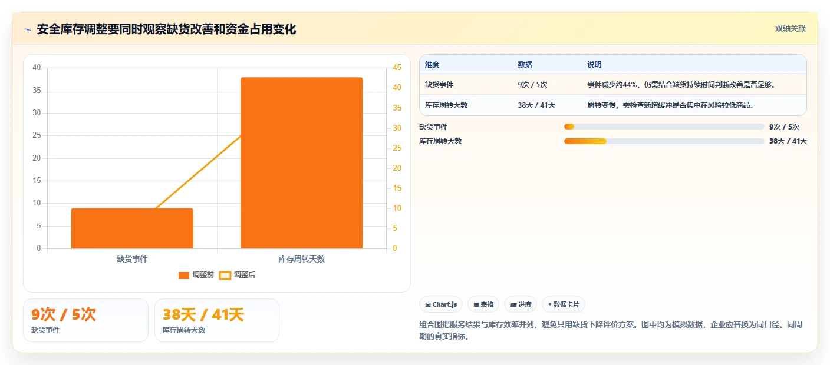Image resolution: width=830 pixels, height=365 pixels.
Task: Toggle the 调整后 legend entry
Action: (x=237, y=275)
